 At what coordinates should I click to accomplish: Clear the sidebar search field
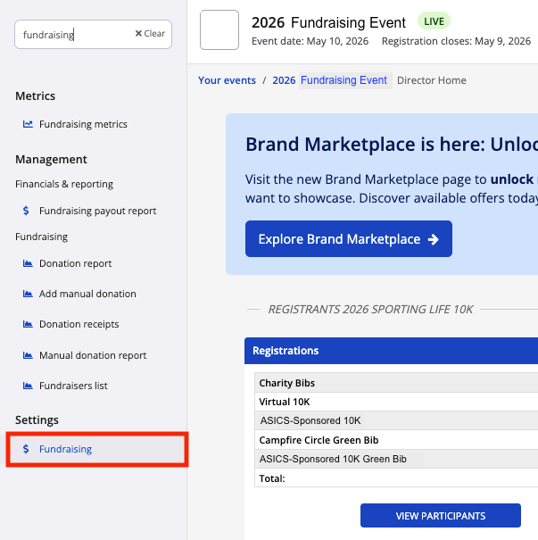pos(150,34)
